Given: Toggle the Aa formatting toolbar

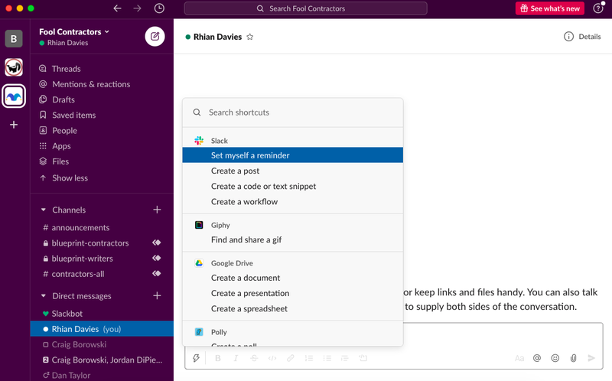Looking at the screenshot, I should point(519,358).
